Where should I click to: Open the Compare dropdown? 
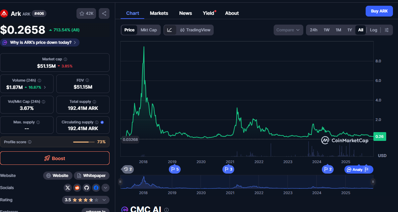[x=288, y=30]
